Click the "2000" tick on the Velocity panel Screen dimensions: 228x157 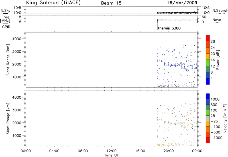[17, 123]
